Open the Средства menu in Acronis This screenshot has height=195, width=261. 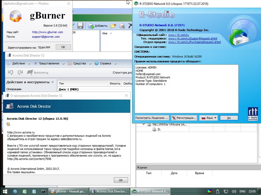(x=79, y=63)
